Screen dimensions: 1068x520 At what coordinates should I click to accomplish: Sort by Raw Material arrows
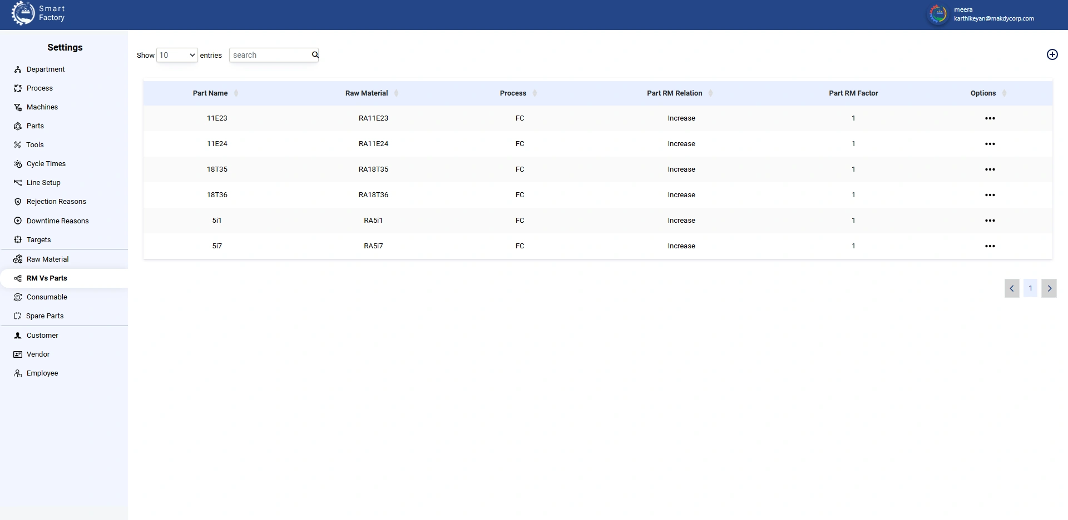click(396, 93)
